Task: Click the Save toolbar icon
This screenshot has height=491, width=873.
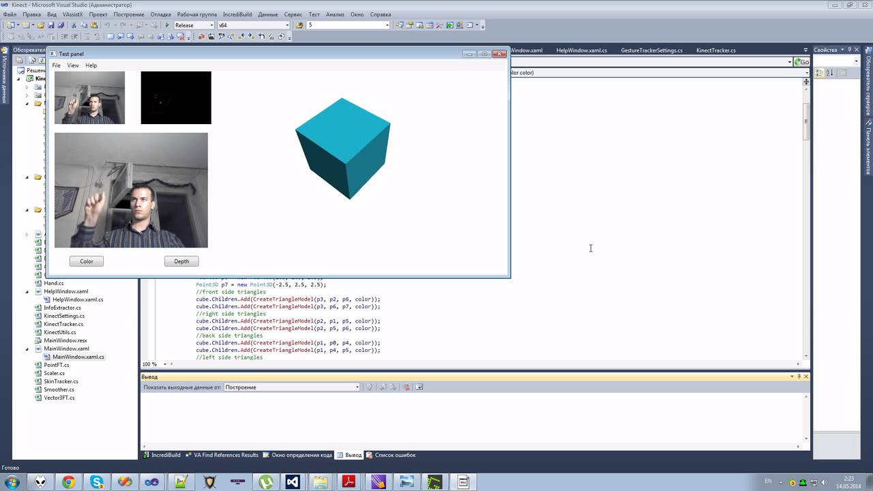Action: tap(51, 25)
